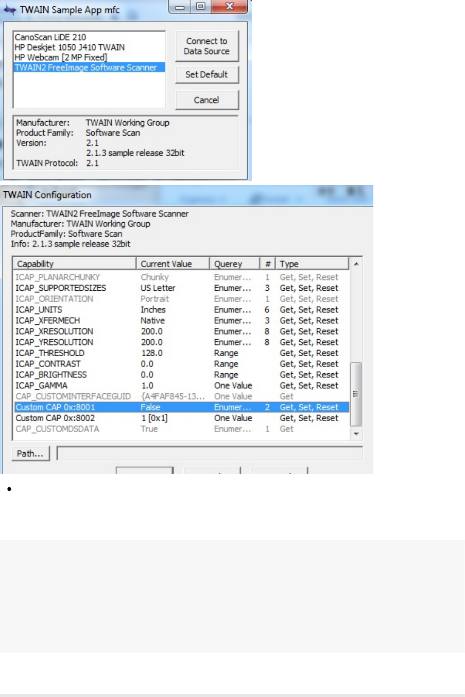Click the {A4FAF845-13... GUID value

tap(173, 396)
